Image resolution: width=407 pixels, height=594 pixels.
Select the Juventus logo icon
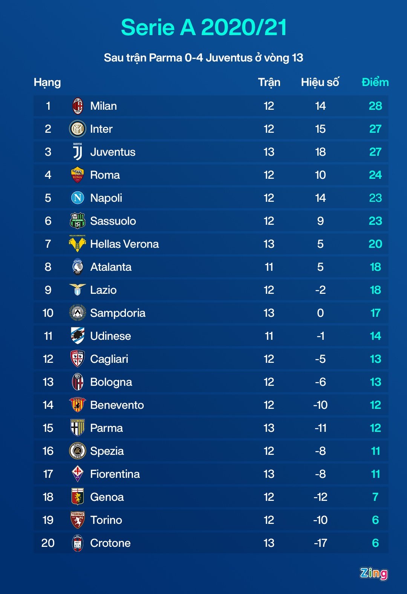click(x=78, y=152)
